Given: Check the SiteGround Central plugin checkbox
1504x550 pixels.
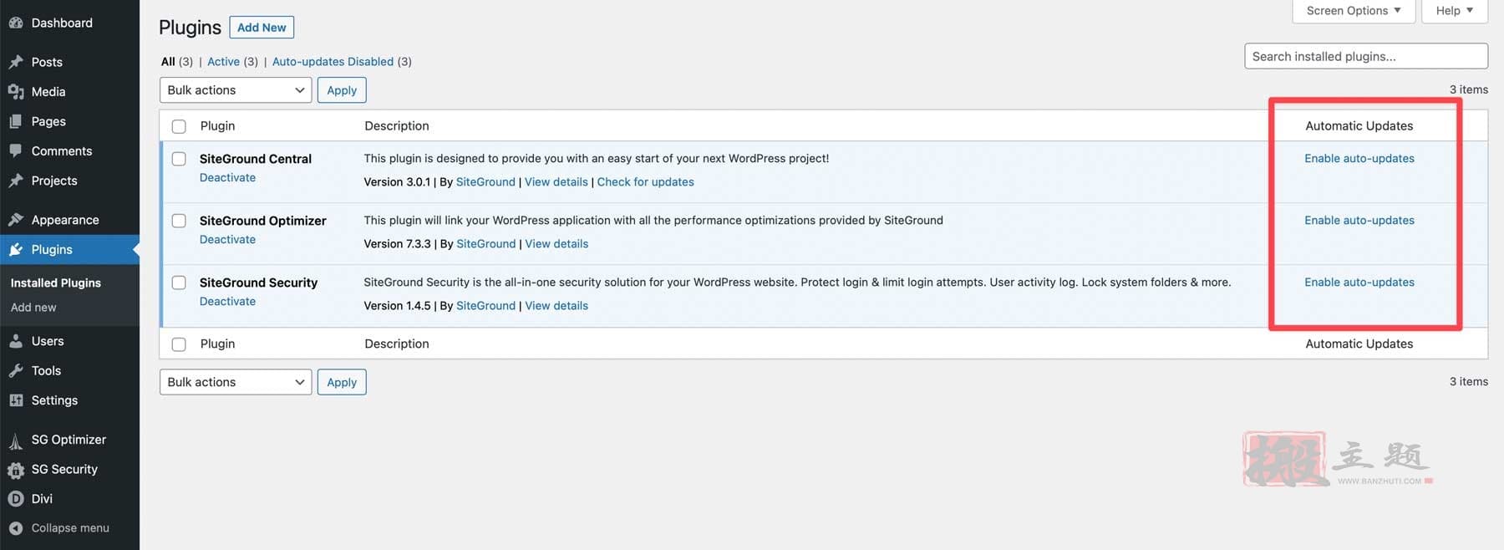Looking at the screenshot, I should [179, 159].
